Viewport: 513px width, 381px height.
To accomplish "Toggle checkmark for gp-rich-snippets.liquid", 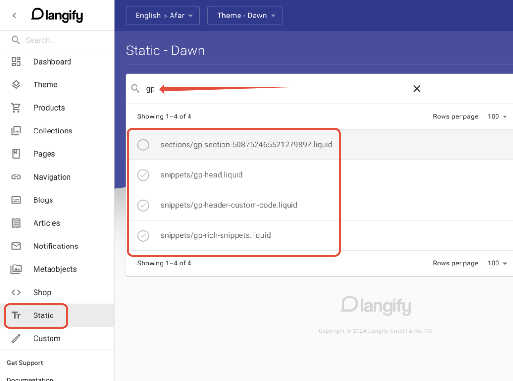I will [143, 236].
